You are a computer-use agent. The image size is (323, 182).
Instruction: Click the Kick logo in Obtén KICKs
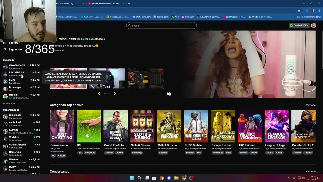(291, 26)
